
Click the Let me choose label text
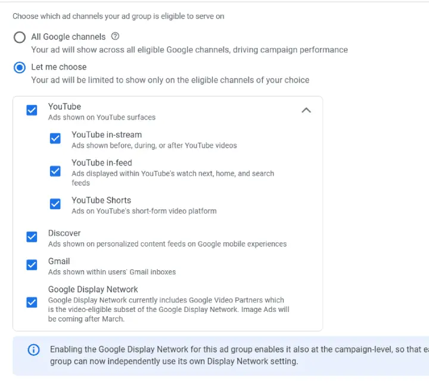(59, 67)
